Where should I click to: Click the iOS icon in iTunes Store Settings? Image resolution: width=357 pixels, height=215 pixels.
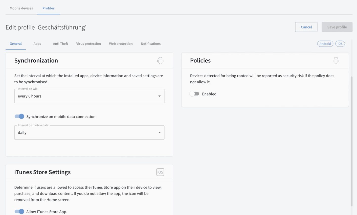pyautogui.click(x=160, y=172)
